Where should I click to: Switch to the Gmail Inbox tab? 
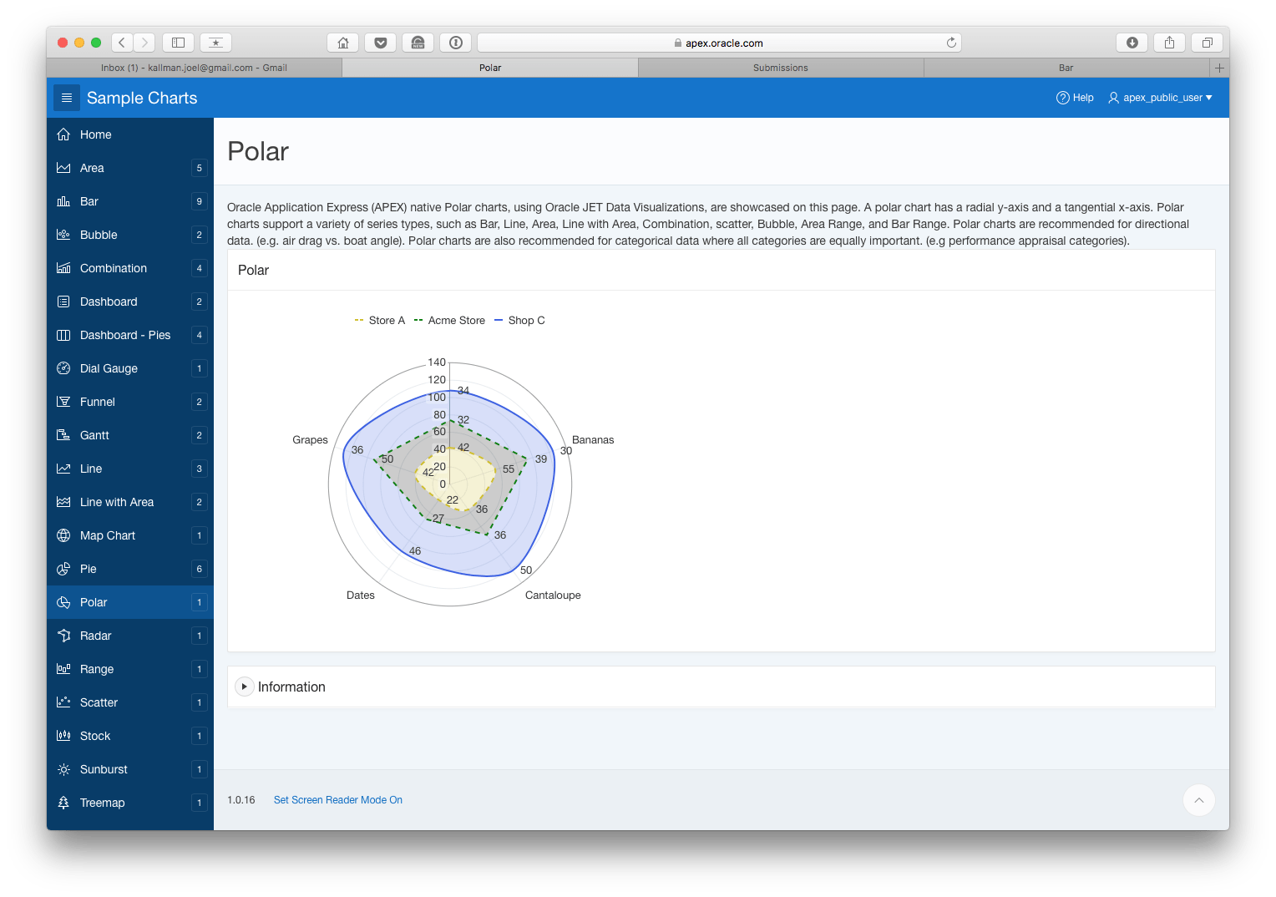point(194,68)
